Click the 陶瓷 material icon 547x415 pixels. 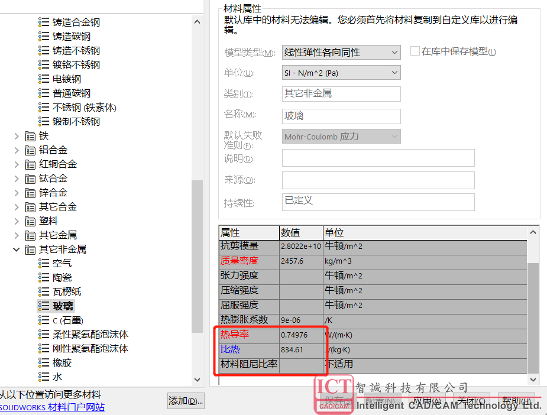44,278
